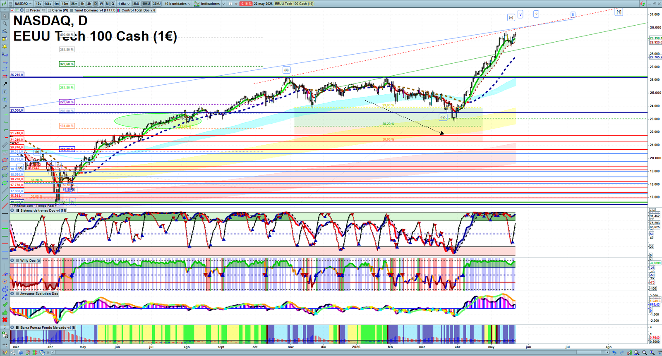Select the green circled T text tool

point(5,99)
